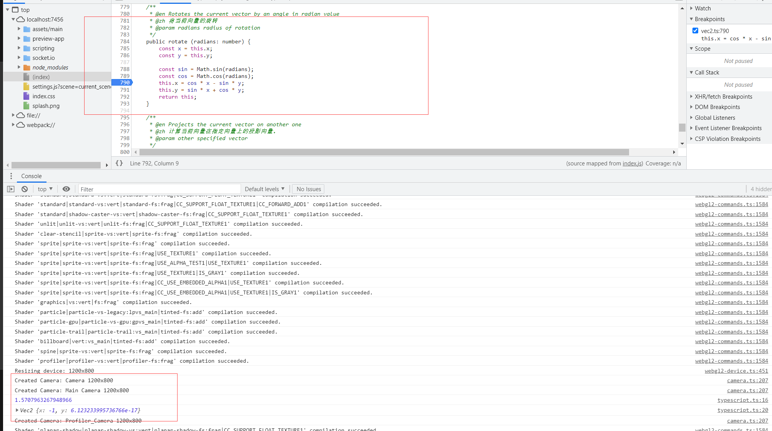This screenshot has height=431, width=772.
Task: Open the Default levels dropdown
Action: [x=264, y=189]
